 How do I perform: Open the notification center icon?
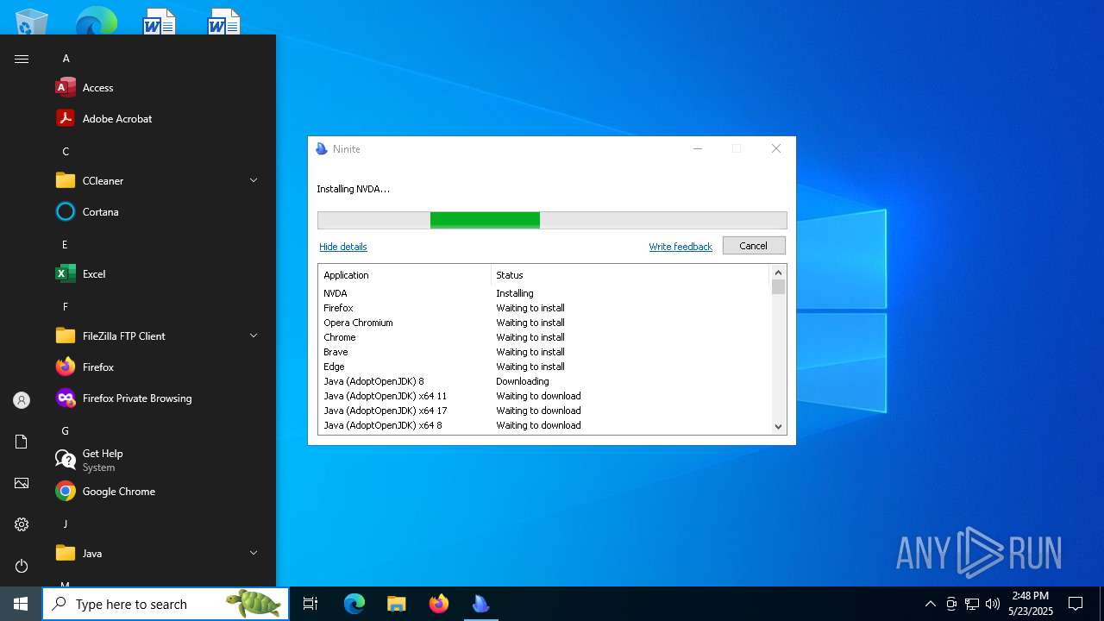(1076, 604)
